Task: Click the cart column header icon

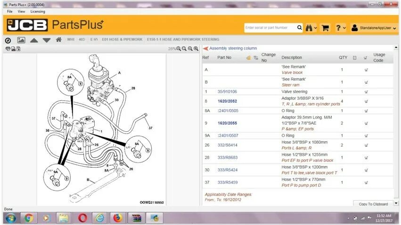Action: [365, 58]
